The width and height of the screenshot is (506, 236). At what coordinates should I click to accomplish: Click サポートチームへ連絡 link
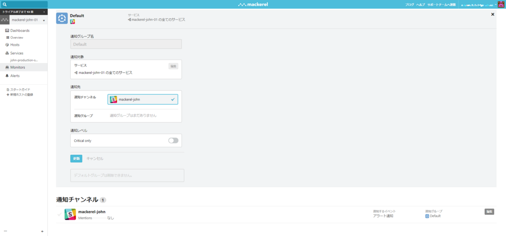pyautogui.click(x=441, y=4)
